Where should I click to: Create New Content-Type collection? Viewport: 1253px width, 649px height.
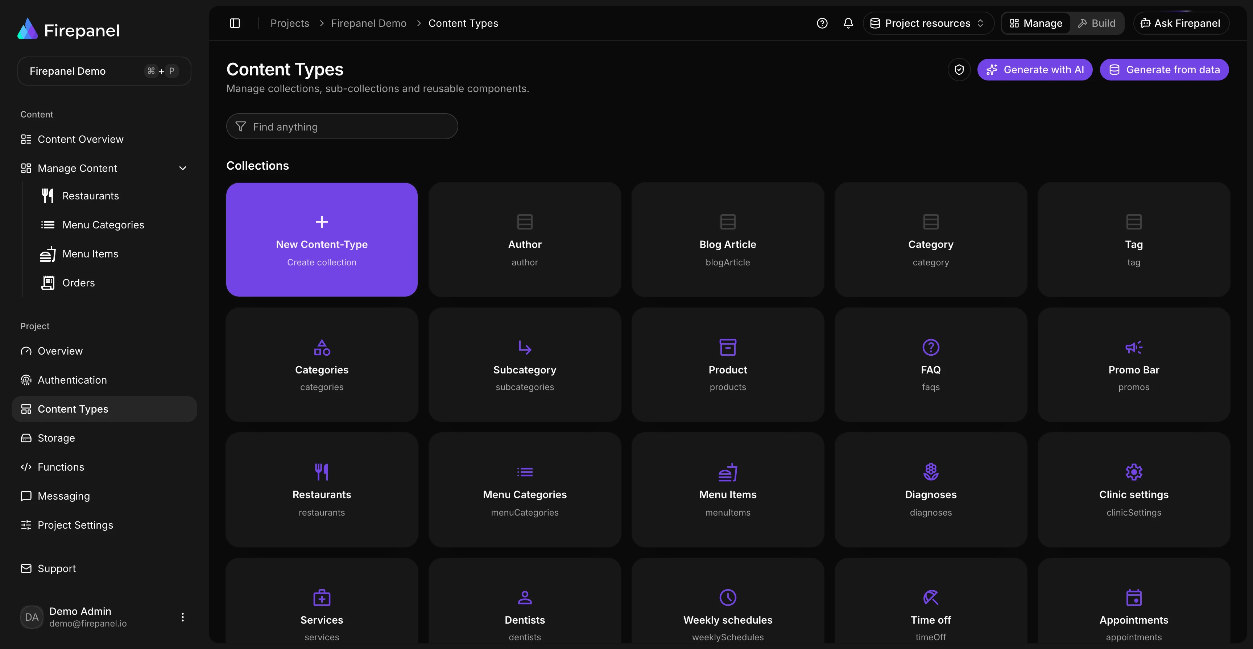[322, 239]
